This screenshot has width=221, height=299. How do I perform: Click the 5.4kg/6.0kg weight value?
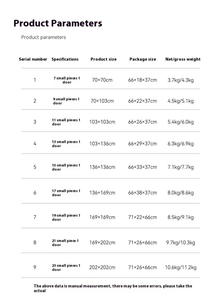tap(181, 122)
